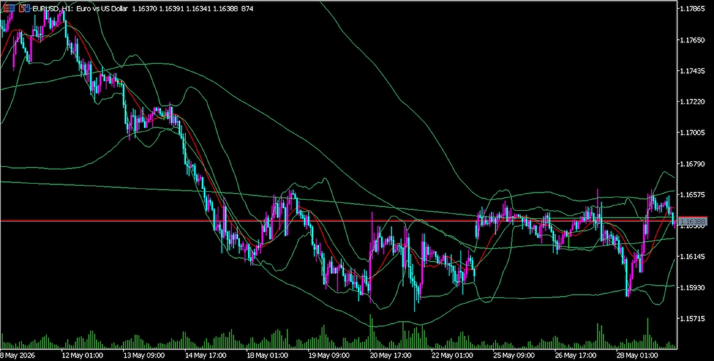Screen dimensions: 714x361
Task: Click price level 1.17005 on the scale
Action: coord(694,133)
